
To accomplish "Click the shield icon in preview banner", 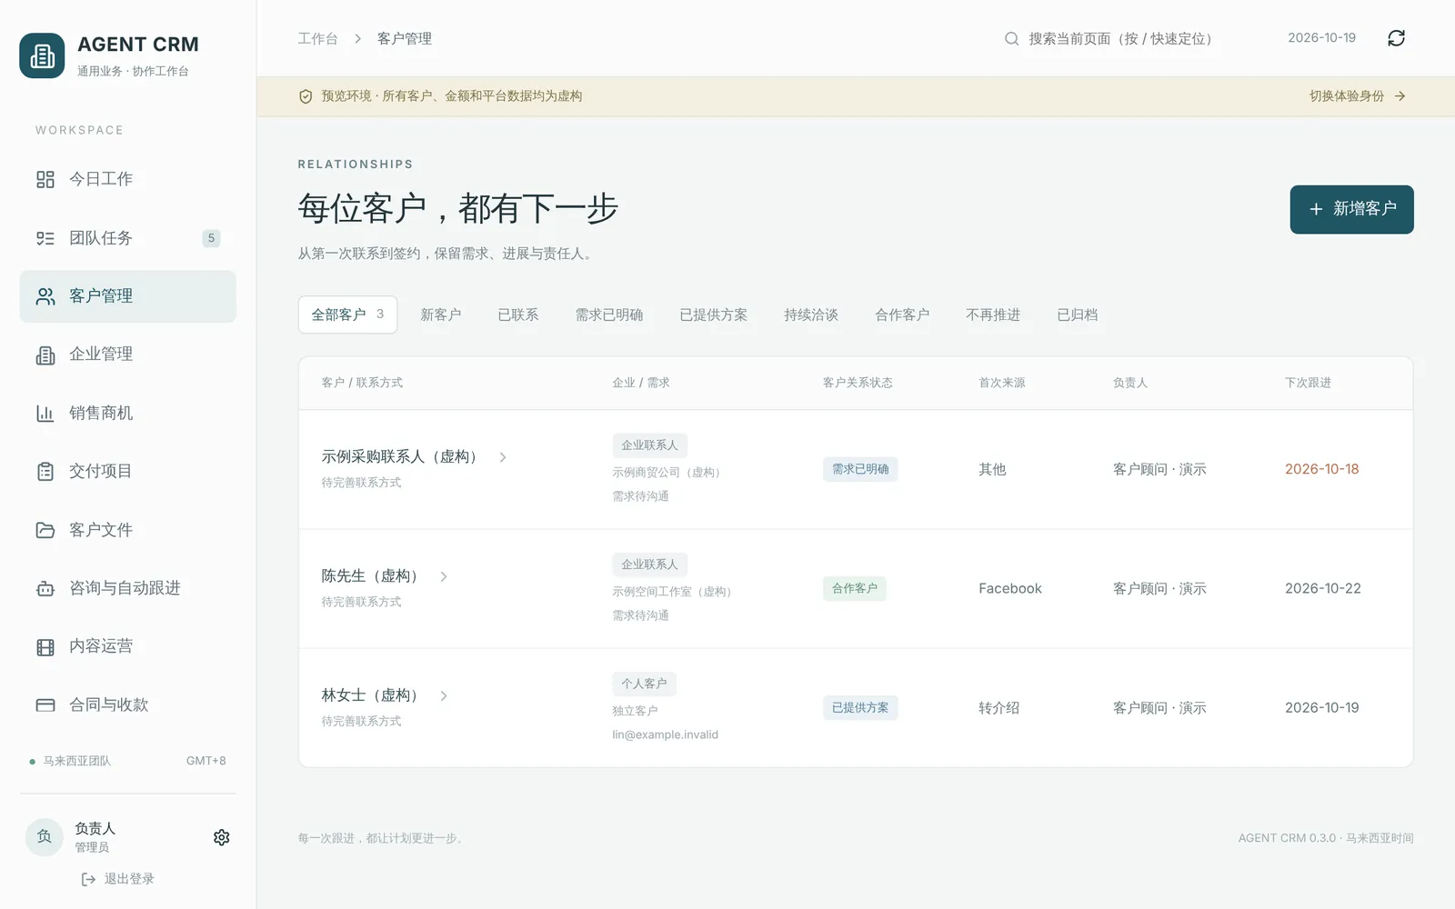I will pos(306,96).
